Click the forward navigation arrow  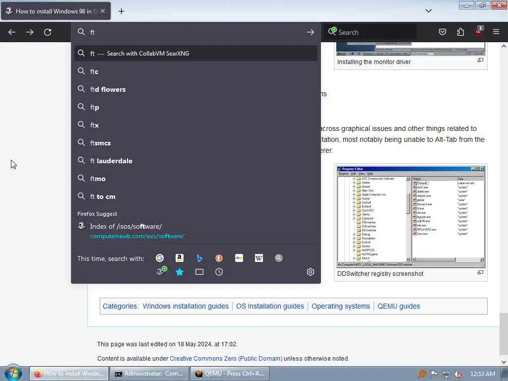coord(30,32)
